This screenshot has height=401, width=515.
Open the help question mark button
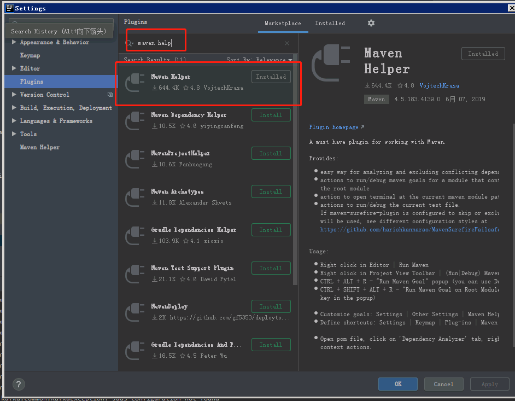point(19,384)
